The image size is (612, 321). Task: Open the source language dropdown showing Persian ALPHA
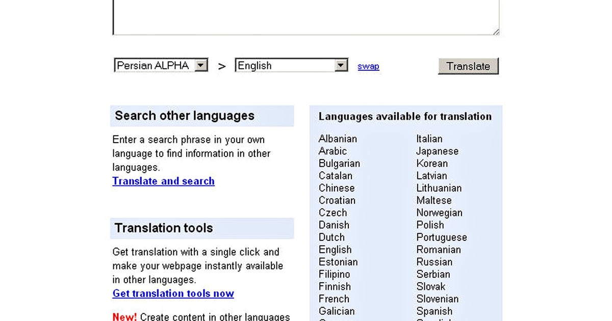[160, 65]
